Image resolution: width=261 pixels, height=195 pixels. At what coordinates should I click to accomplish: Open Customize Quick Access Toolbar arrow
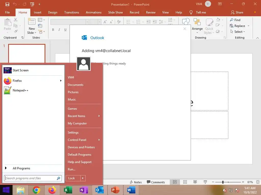(40, 4)
